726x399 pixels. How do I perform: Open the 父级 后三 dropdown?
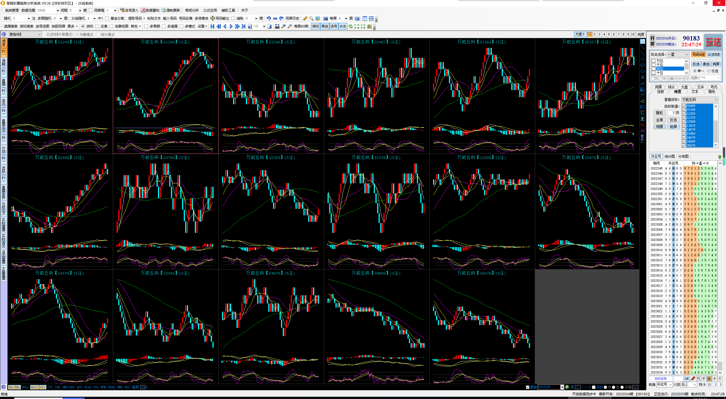tap(689, 384)
